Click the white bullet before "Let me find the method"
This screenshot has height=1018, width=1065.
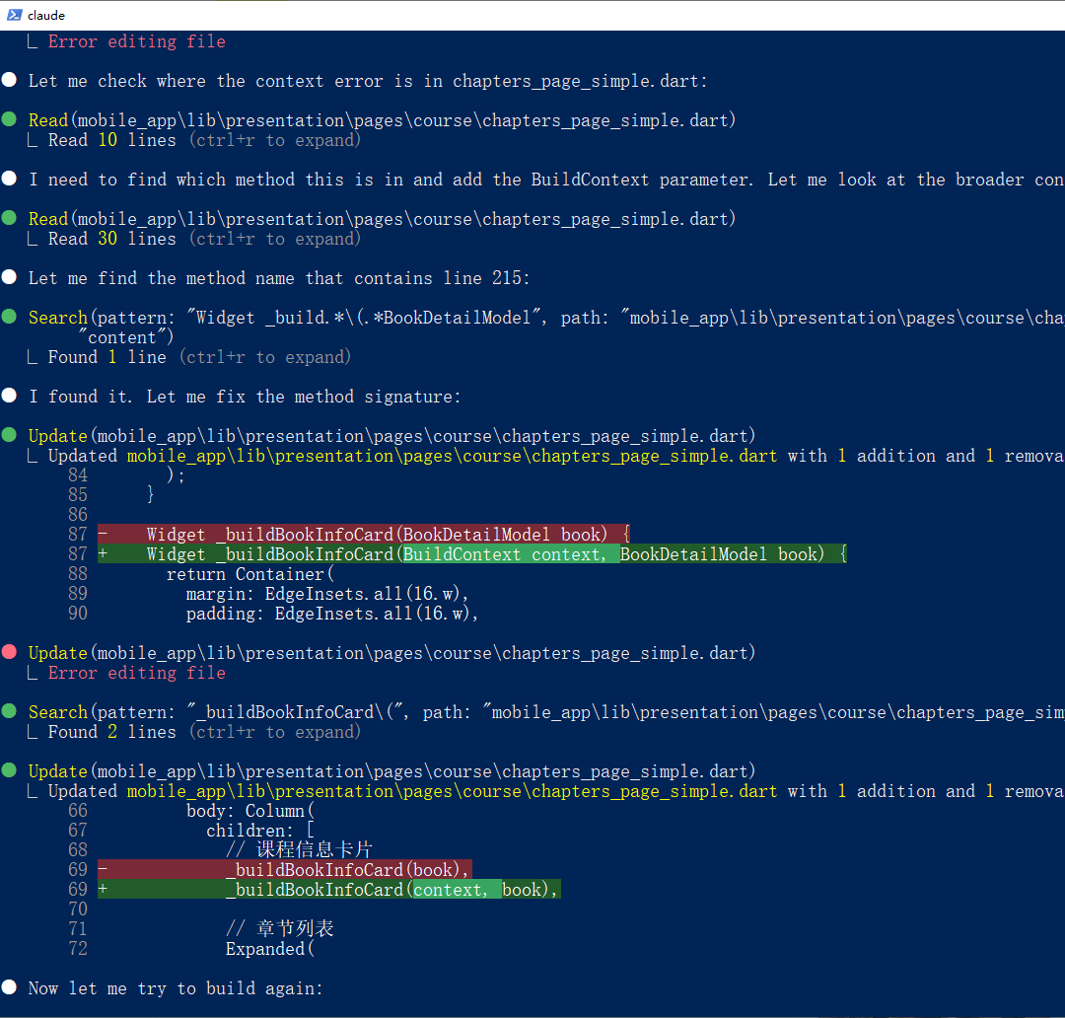point(10,277)
